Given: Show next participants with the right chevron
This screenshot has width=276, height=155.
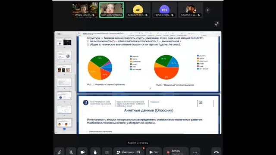Looking at the screenshot, I should [x=208, y=10].
